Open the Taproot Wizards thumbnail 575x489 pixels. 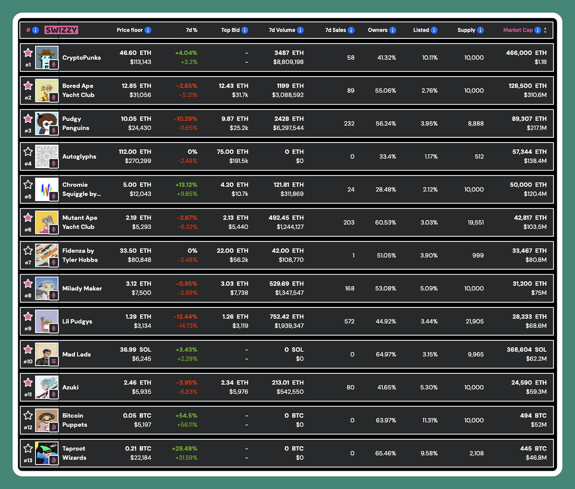coord(47,453)
